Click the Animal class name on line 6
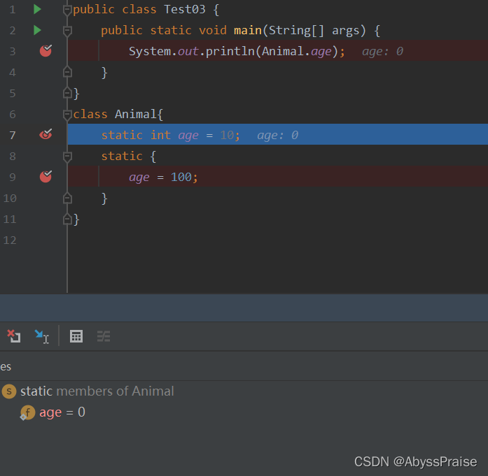 click(x=136, y=114)
